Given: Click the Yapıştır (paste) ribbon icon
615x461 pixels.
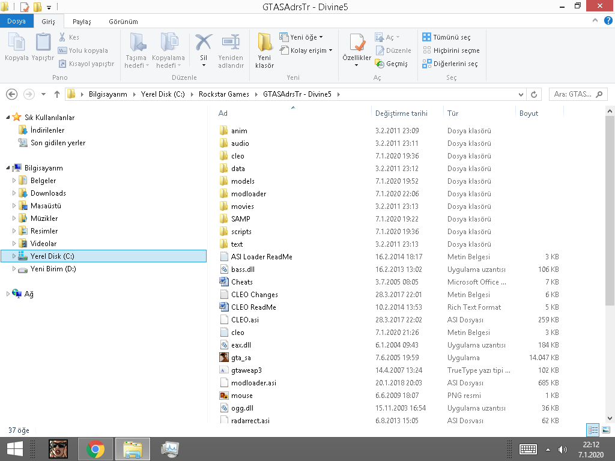Looking at the screenshot, I should click(43, 42).
